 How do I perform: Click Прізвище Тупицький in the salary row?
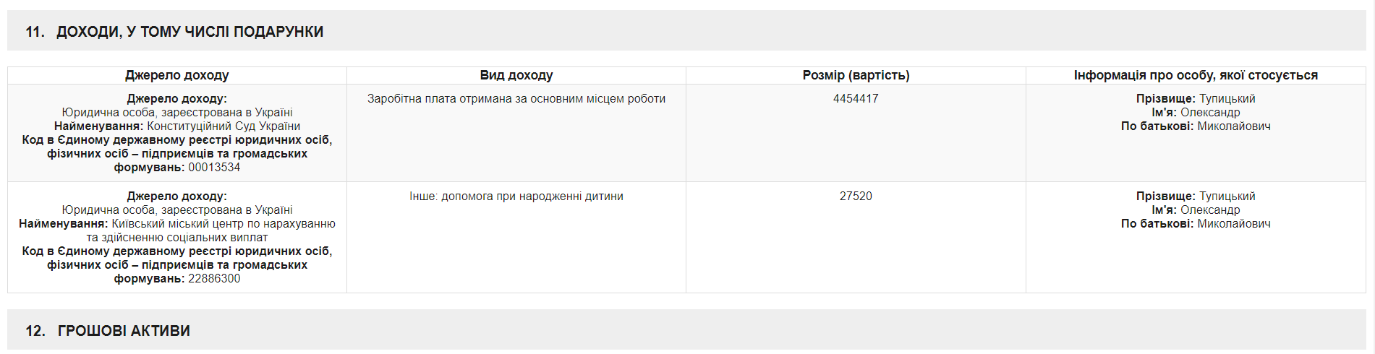1195,99
